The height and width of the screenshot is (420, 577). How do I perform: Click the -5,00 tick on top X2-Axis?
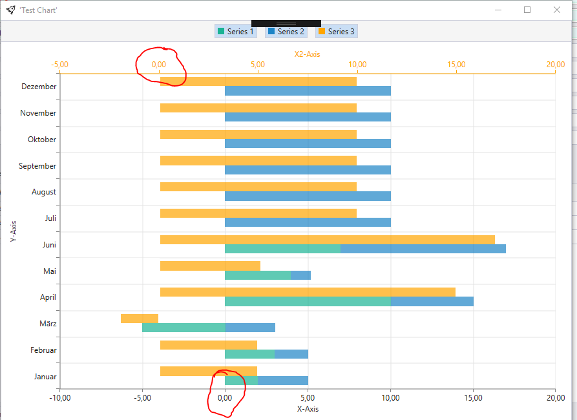pos(59,65)
